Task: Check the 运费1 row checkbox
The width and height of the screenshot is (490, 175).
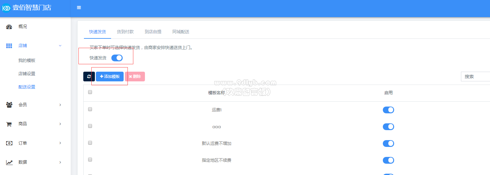Action: tap(90, 109)
